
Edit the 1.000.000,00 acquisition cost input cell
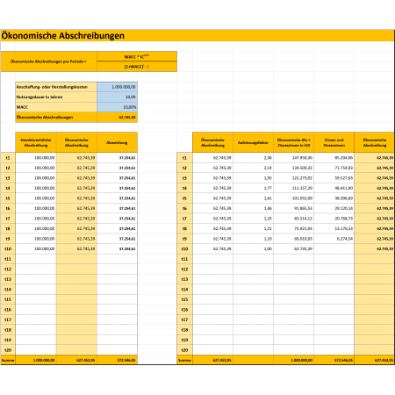point(117,87)
